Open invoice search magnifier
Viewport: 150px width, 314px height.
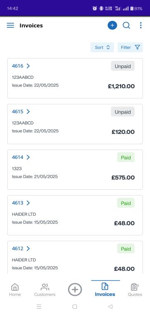[x=126, y=25]
